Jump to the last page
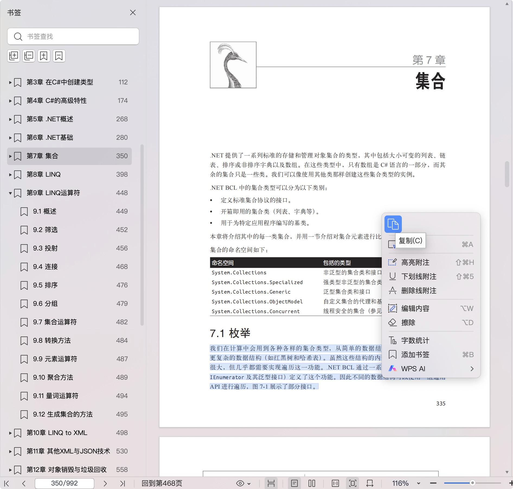 click(x=123, y=483)
